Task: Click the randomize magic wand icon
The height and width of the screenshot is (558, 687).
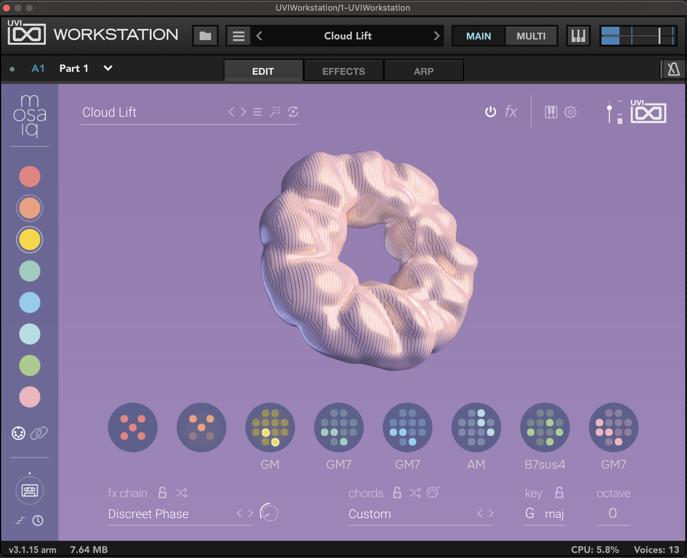Action: [275, 112]
